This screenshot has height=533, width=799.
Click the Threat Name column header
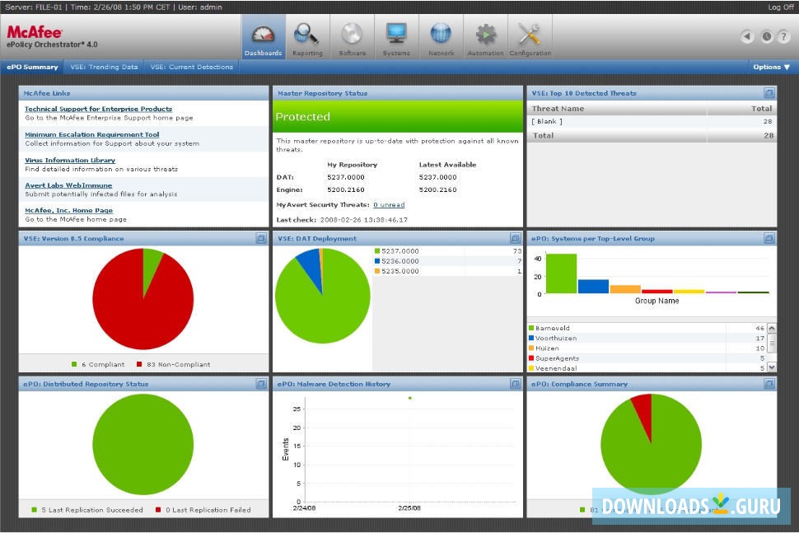point(617,109)
